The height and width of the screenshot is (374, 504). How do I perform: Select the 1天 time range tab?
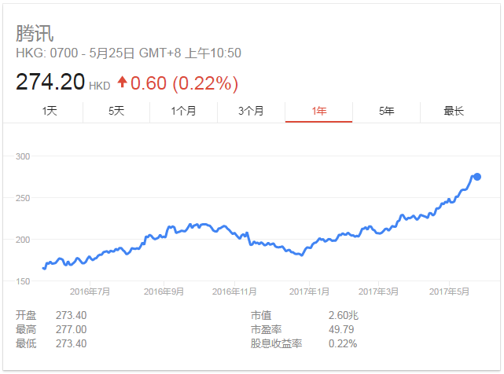pyautogui.click(x=50, y=111)
